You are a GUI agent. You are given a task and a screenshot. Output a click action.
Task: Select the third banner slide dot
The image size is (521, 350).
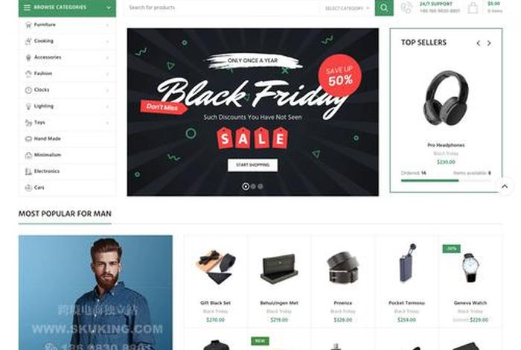point(260,186)
